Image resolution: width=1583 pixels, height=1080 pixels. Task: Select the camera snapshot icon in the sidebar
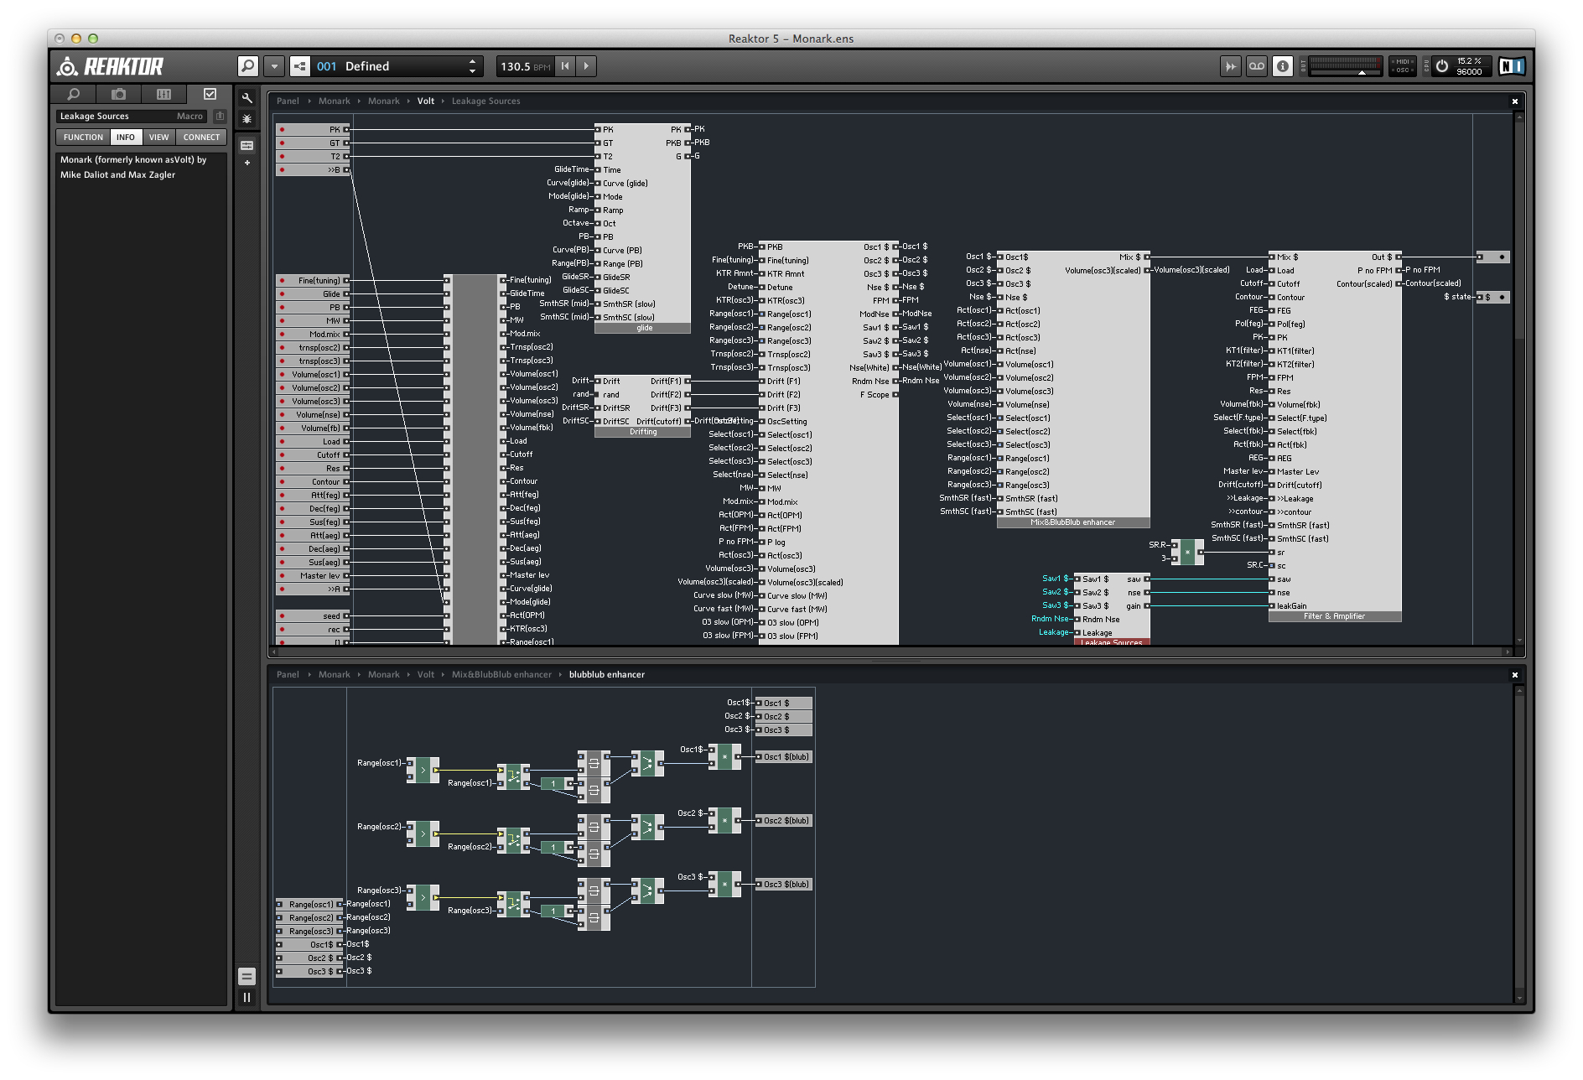pyautogui.click(x=117, y=95)
